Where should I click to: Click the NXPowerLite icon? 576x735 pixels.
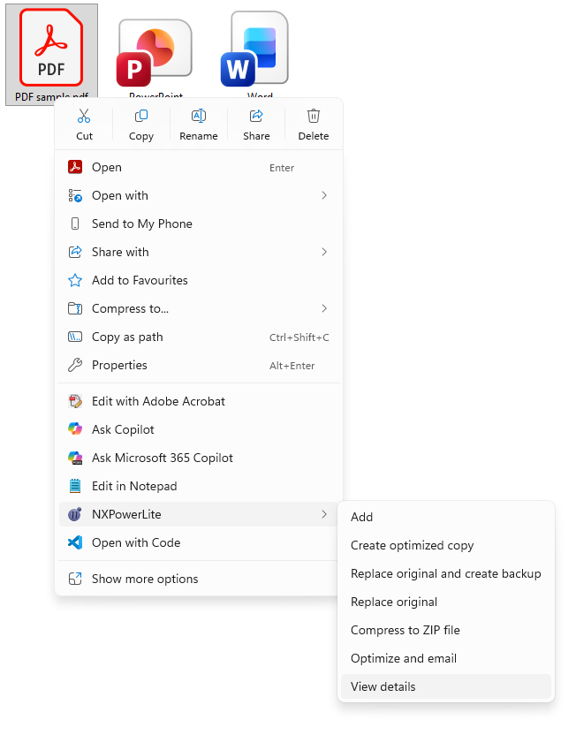tap(75, 514)
